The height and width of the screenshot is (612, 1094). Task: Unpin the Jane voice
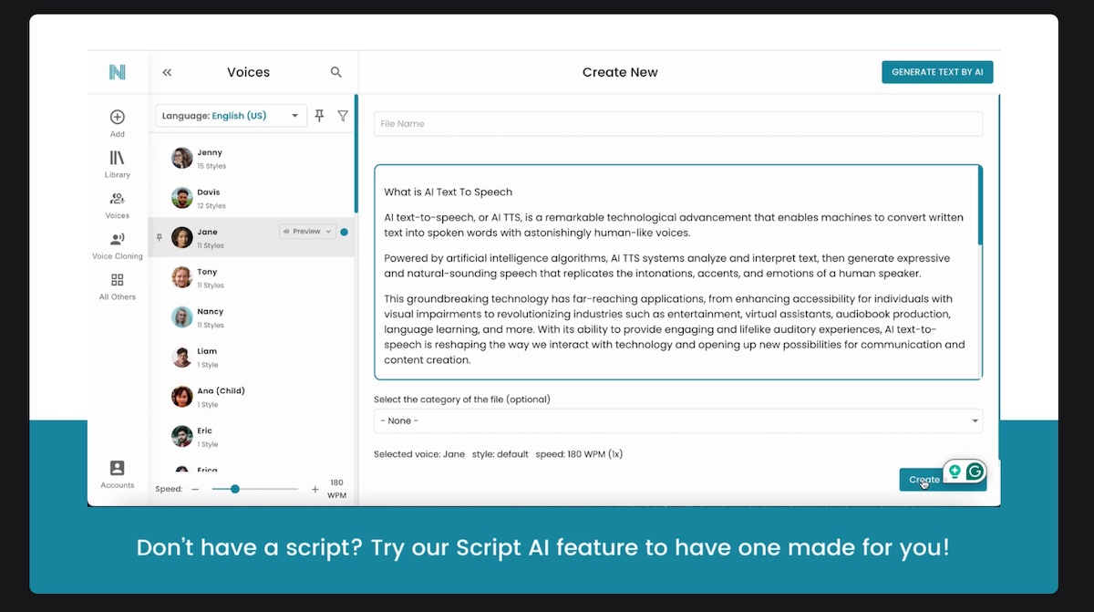(x=160, y=237)
